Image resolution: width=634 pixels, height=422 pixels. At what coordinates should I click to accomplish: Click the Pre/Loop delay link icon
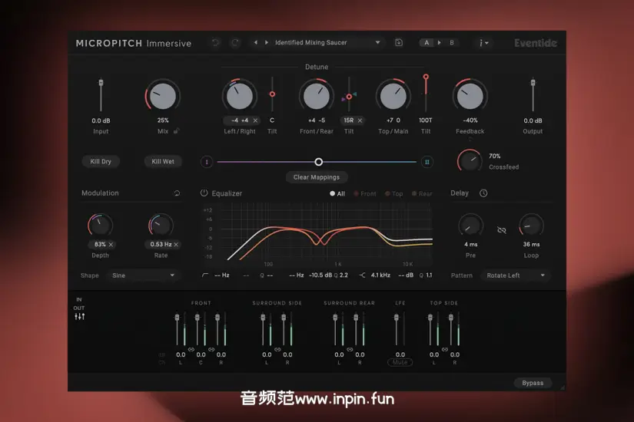click(x=502, y=229)
